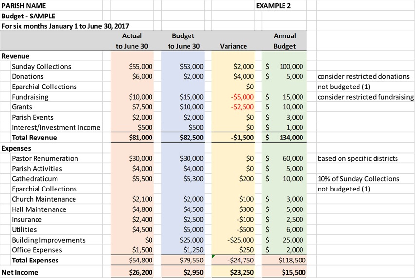Click the 'based on specific districts' note
Screen dimensions: 415x278
tap(357, 158)
